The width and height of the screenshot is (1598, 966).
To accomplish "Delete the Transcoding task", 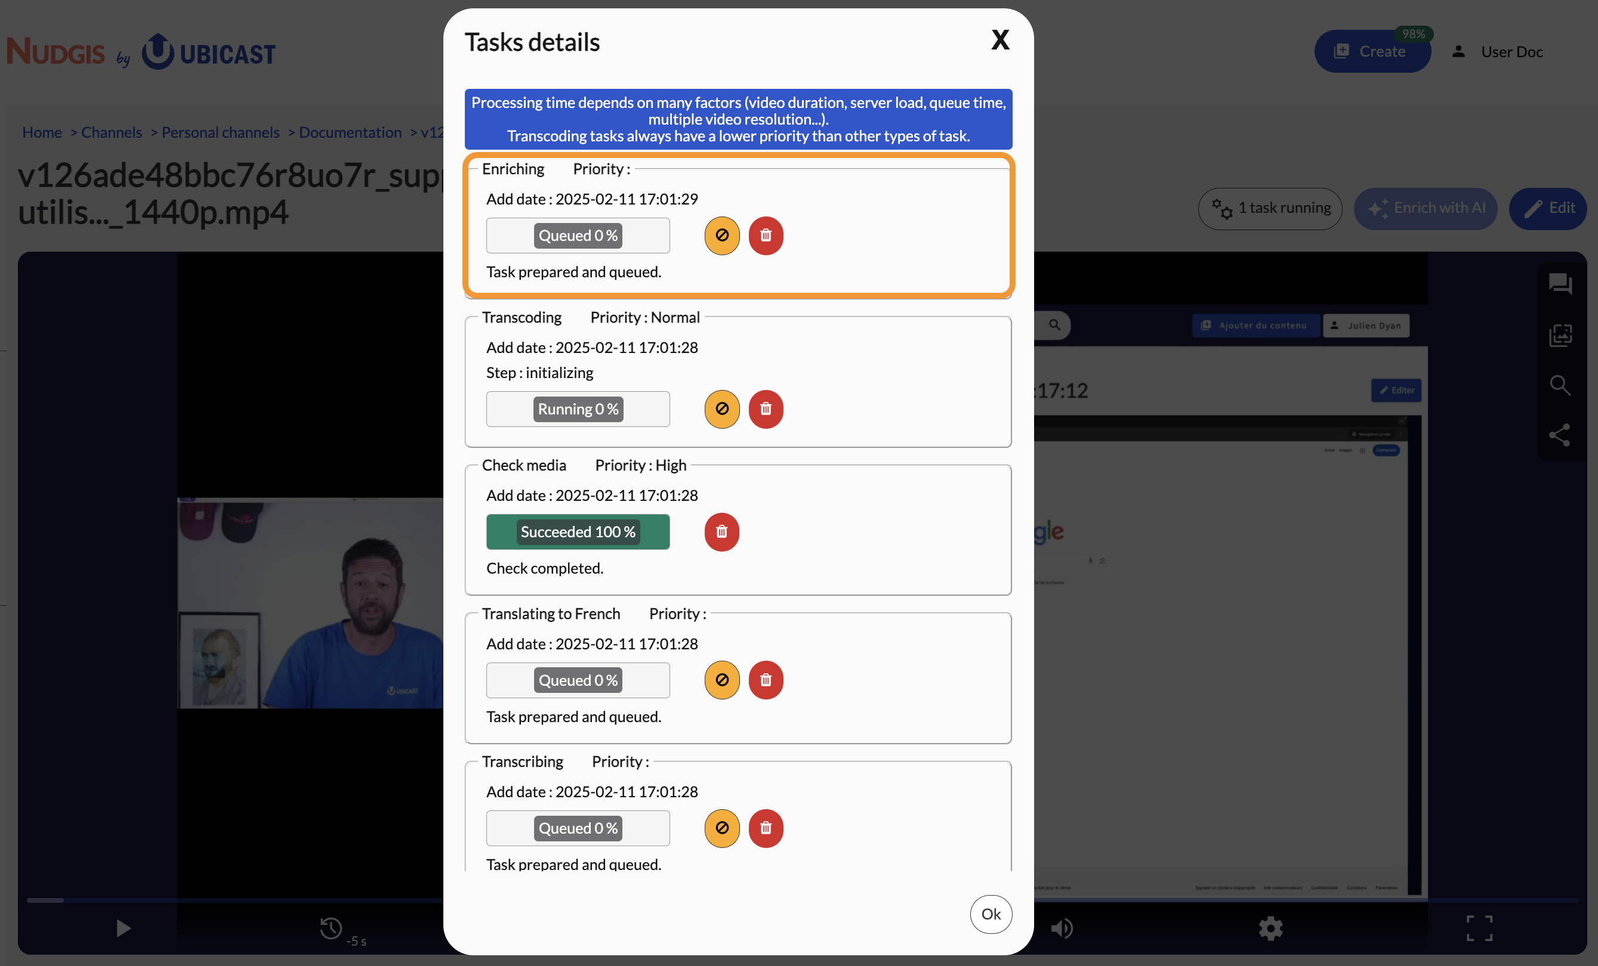I will 766,409.
